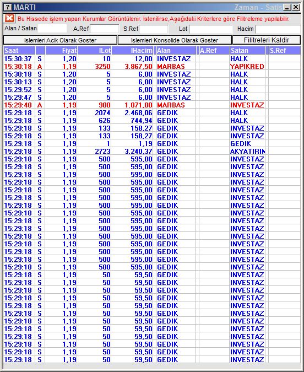Click YAPIKRED seller cell
This screenshot has width=304, height=372.
(247, 67)
